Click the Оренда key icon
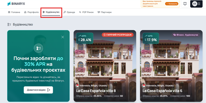Image resolution: width=206 pixels, height=103 pixels. click(64, 12)
